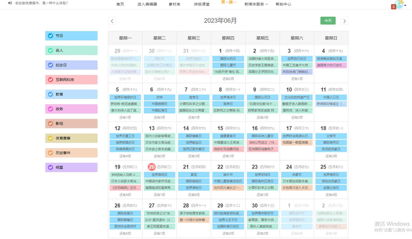Image resolution: width=412 pixels, height=239 pixels.
Task: Expand 还有6项 under June 26
Action: coord(125,234)
